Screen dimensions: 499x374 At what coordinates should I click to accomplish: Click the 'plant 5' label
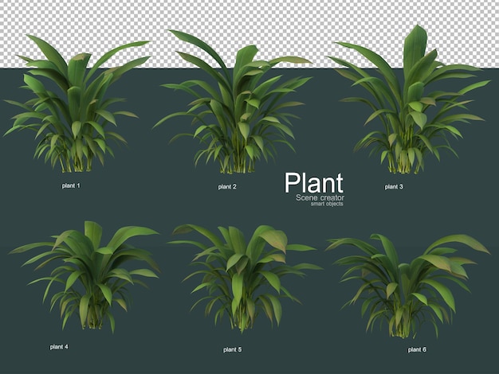(232, 349)
